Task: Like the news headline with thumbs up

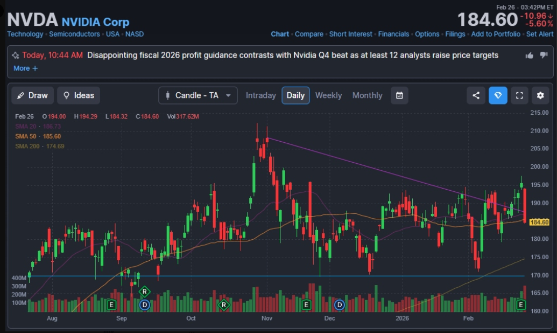Action: 529,55
